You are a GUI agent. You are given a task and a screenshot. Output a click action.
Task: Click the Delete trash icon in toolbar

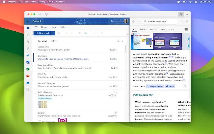59,33
